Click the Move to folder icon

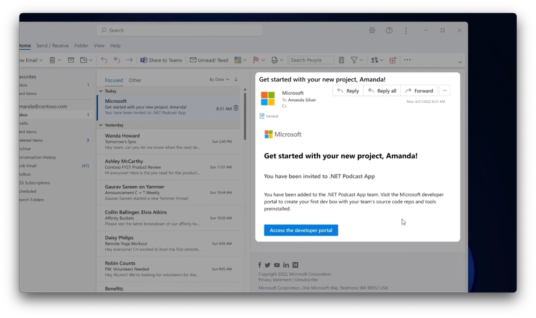pos(83,60)
